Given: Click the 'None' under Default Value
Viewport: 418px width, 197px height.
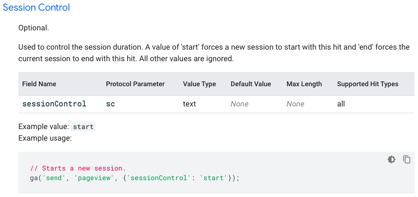Looking at the screenshot, I should click(x=240, y=104).
